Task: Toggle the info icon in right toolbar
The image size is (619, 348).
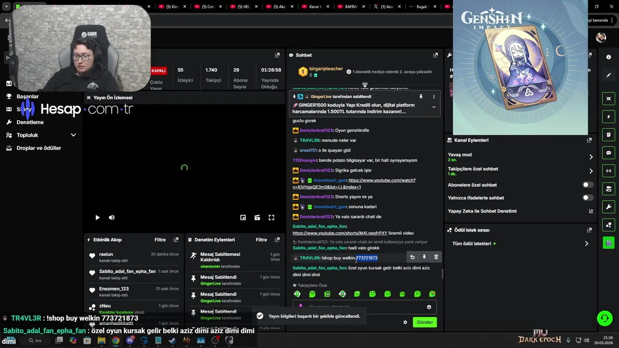Action: pos(608,57)
